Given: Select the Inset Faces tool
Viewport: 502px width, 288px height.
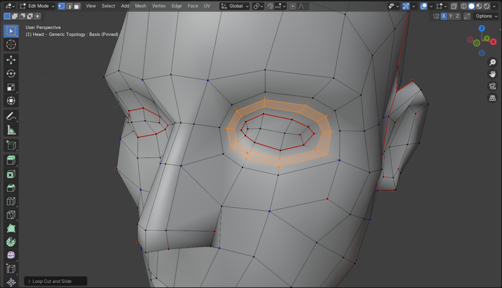Looking at the screenshot, I should 11,174.
